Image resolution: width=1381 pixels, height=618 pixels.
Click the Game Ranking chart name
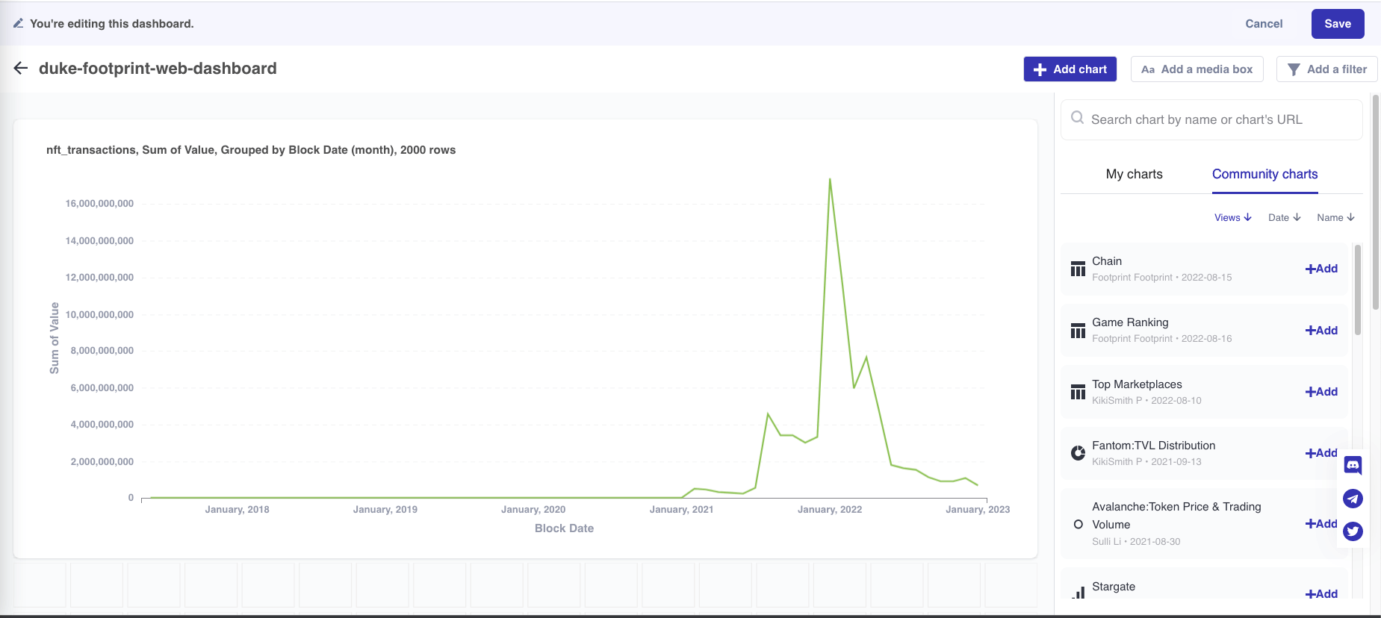[1130, 322]
